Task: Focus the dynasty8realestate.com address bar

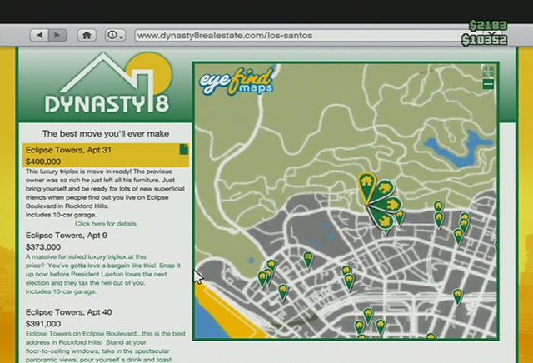Action: 291,36
